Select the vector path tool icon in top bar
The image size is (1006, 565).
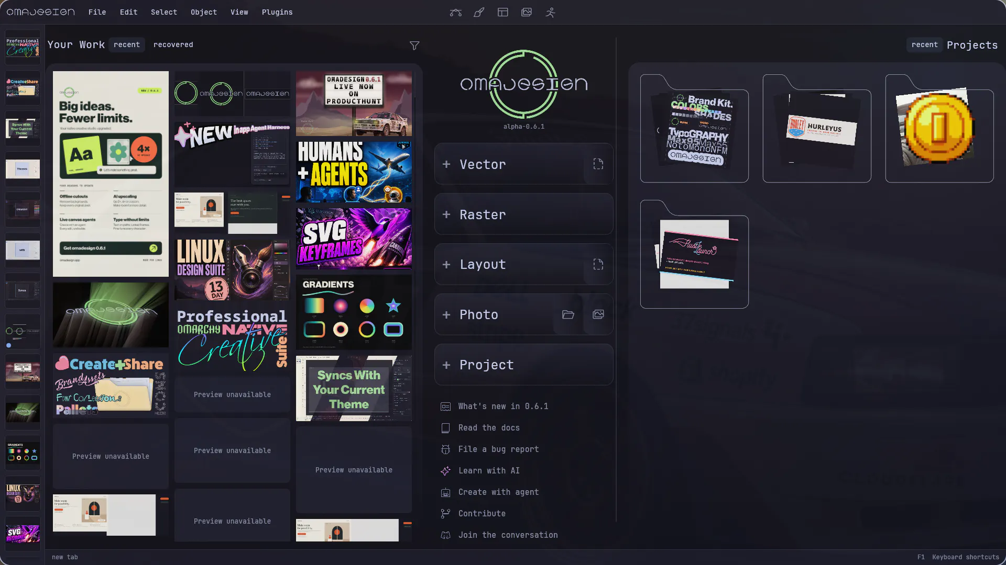pos(455,13)
